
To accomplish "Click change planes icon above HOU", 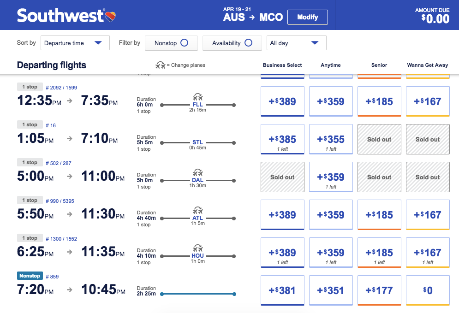I will 197,248.
